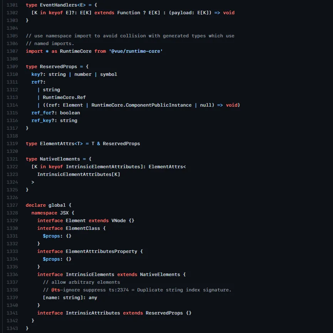Click IntrinsicAttributes interface name
This screenshot has width=333, height=333.
pos(93,313)
